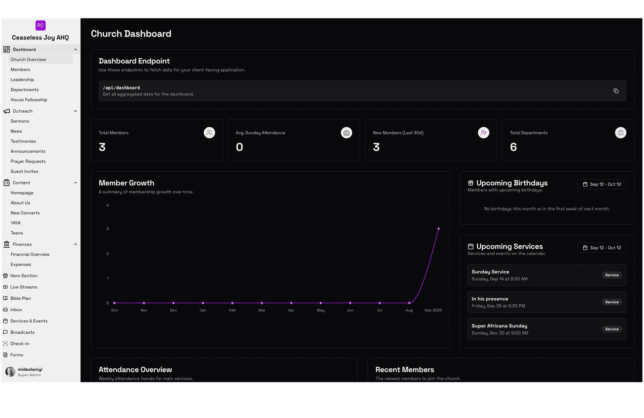This screenshot has width=644, height=418.
Task: Open Testimonies under Outreach
Action: tap(23, 141)
